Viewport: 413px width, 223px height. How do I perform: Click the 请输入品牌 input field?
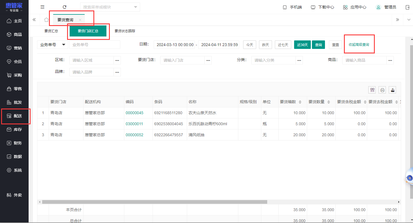(92, 72)
